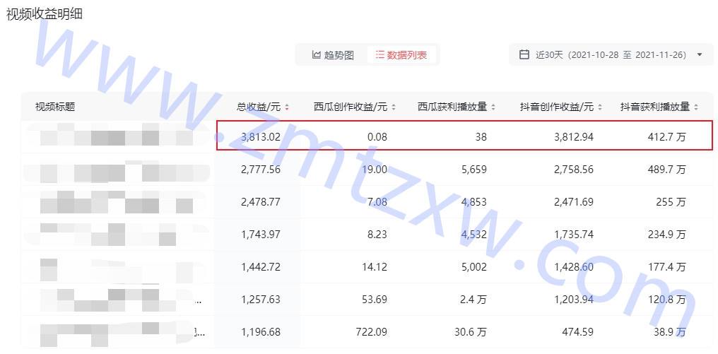Click Xigua play count 5,002
The height and width of the screenshot is (354, 718).
tap(474, 267)
